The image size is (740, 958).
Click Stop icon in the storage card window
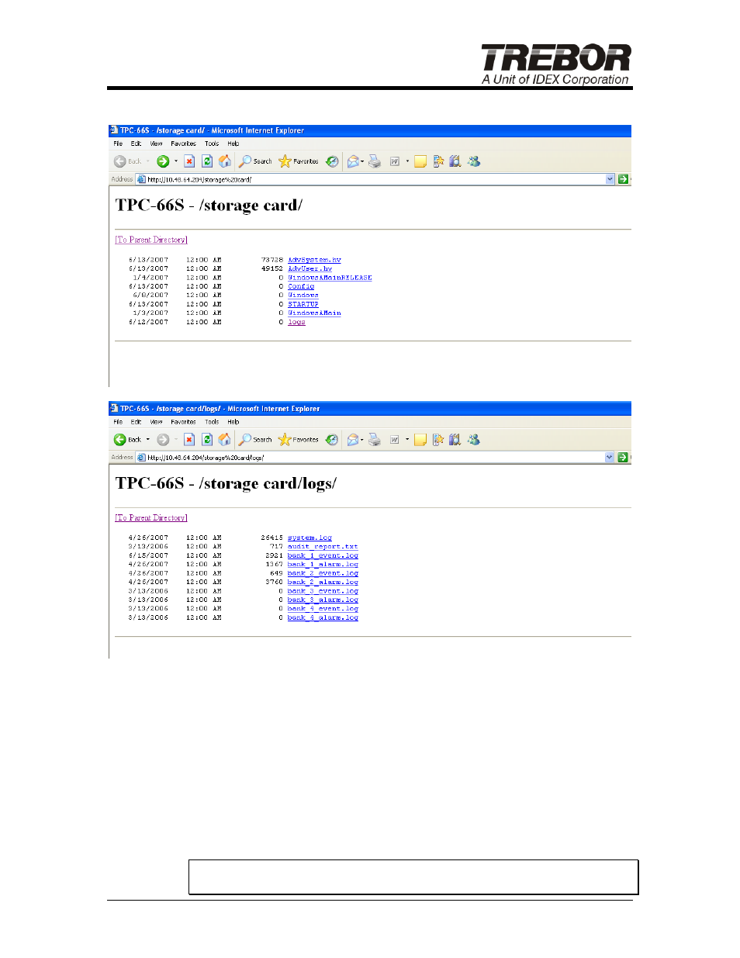[189, 161]
